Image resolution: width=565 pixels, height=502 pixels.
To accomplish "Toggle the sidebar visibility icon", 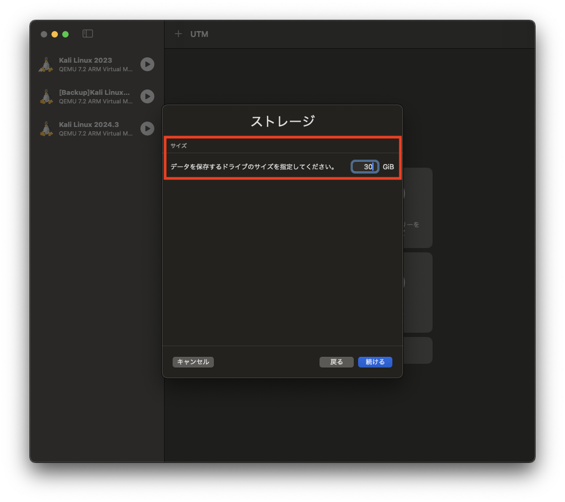I will (x=87, y=33).
